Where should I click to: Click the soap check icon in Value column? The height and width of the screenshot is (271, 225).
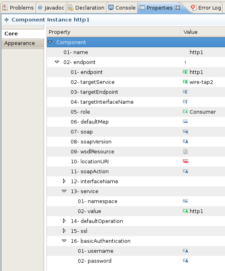point(185,132)
